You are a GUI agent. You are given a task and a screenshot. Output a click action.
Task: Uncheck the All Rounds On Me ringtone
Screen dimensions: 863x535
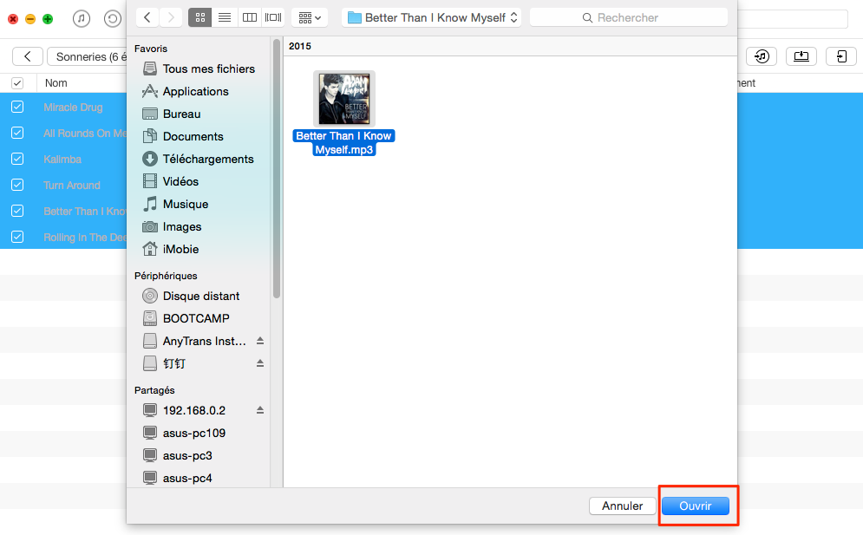[x=17, y=133]
